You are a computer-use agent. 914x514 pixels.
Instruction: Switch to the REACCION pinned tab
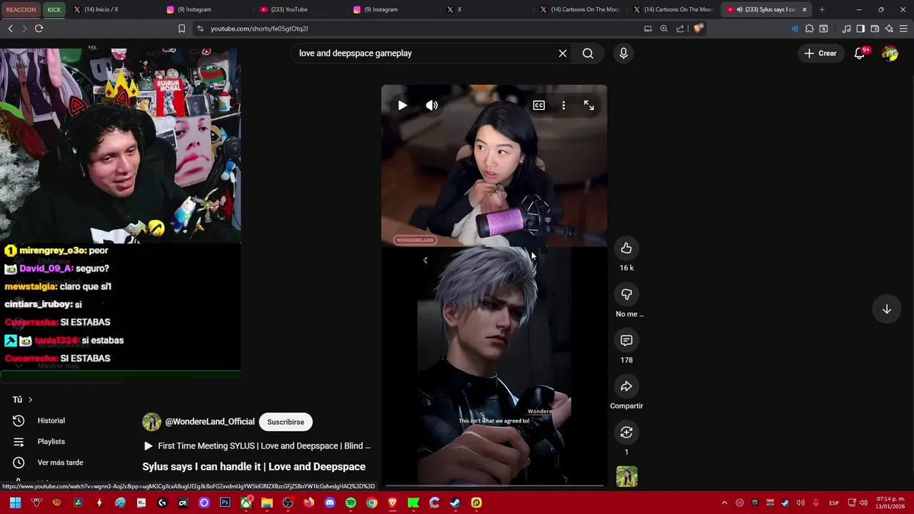21,9
